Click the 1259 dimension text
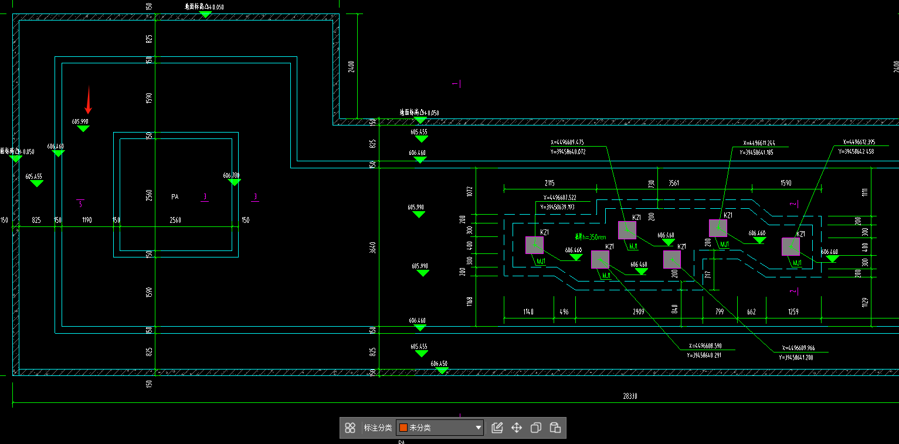 pos(793,312)
